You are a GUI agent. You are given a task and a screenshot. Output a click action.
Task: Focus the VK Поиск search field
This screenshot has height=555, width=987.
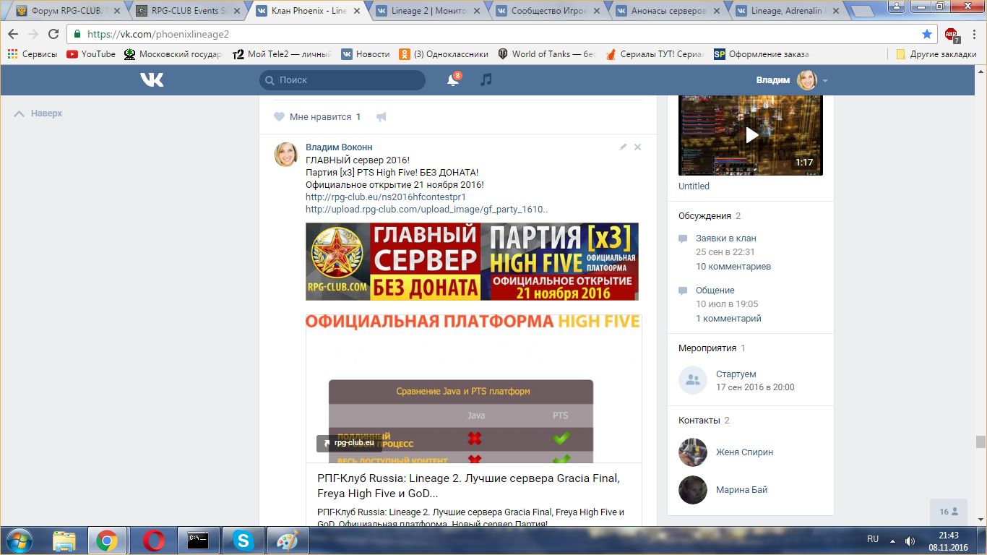[342, 80]
